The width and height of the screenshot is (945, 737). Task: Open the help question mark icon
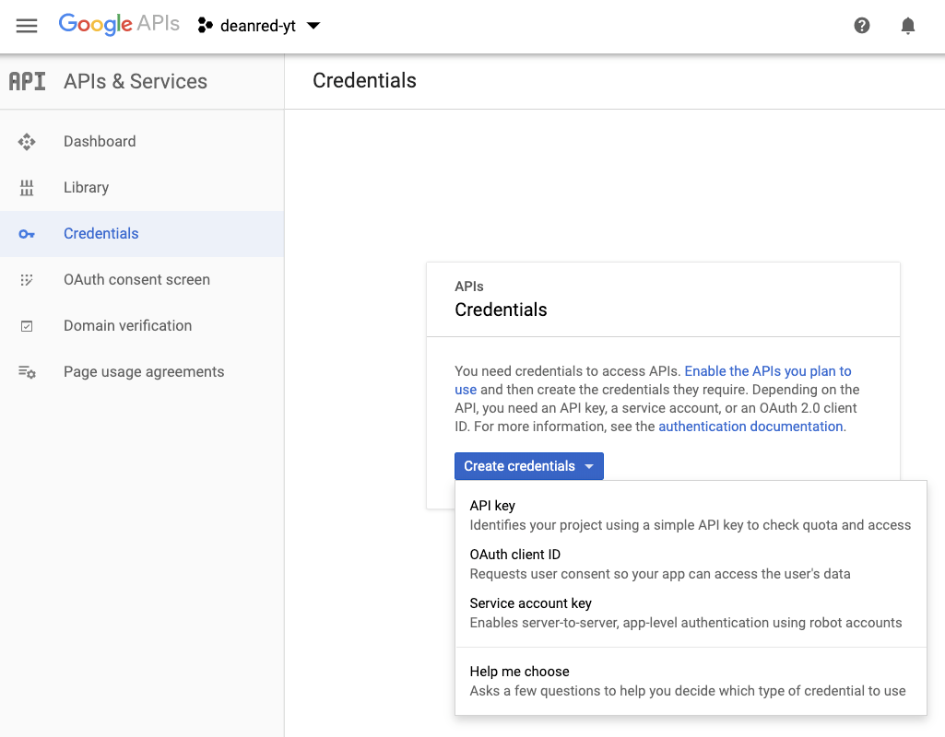862,26
